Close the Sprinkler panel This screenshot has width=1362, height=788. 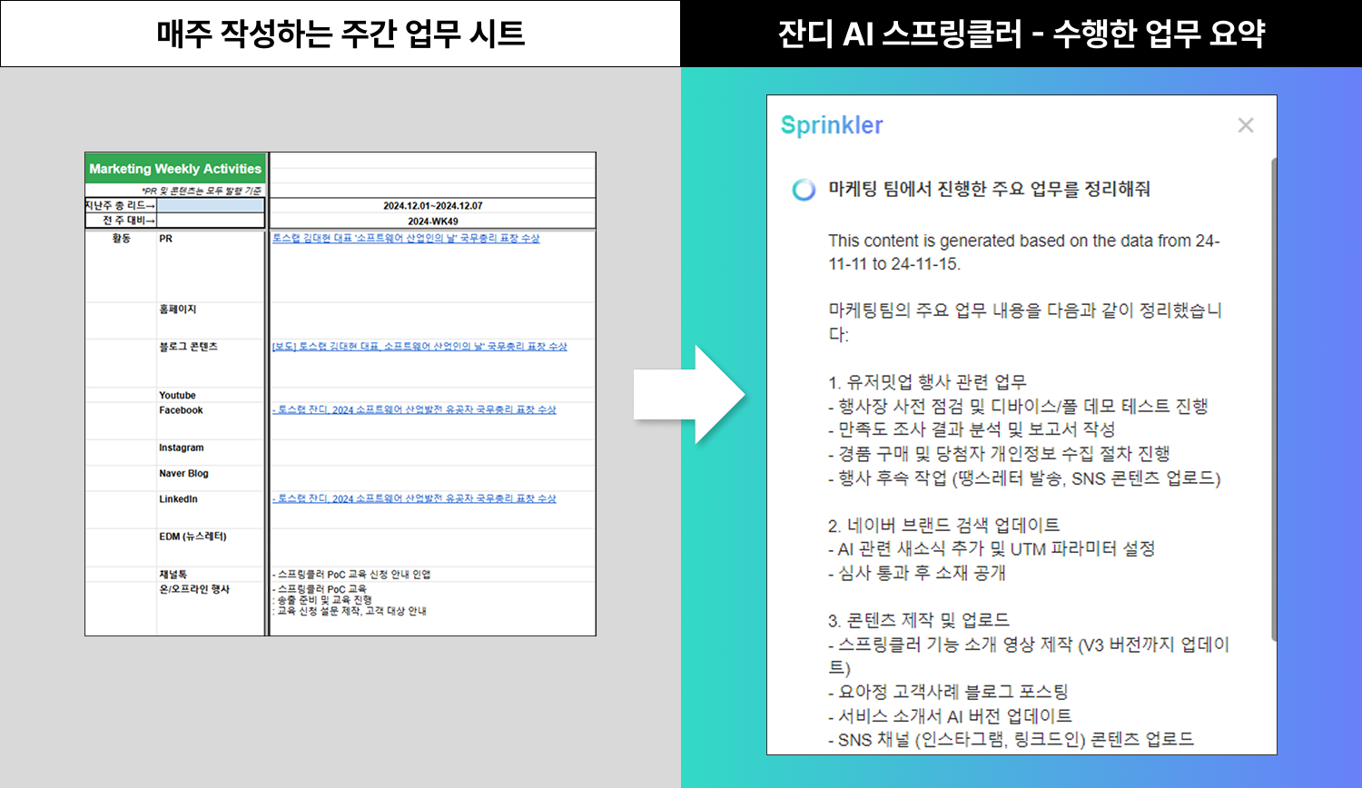(1245, 125)
